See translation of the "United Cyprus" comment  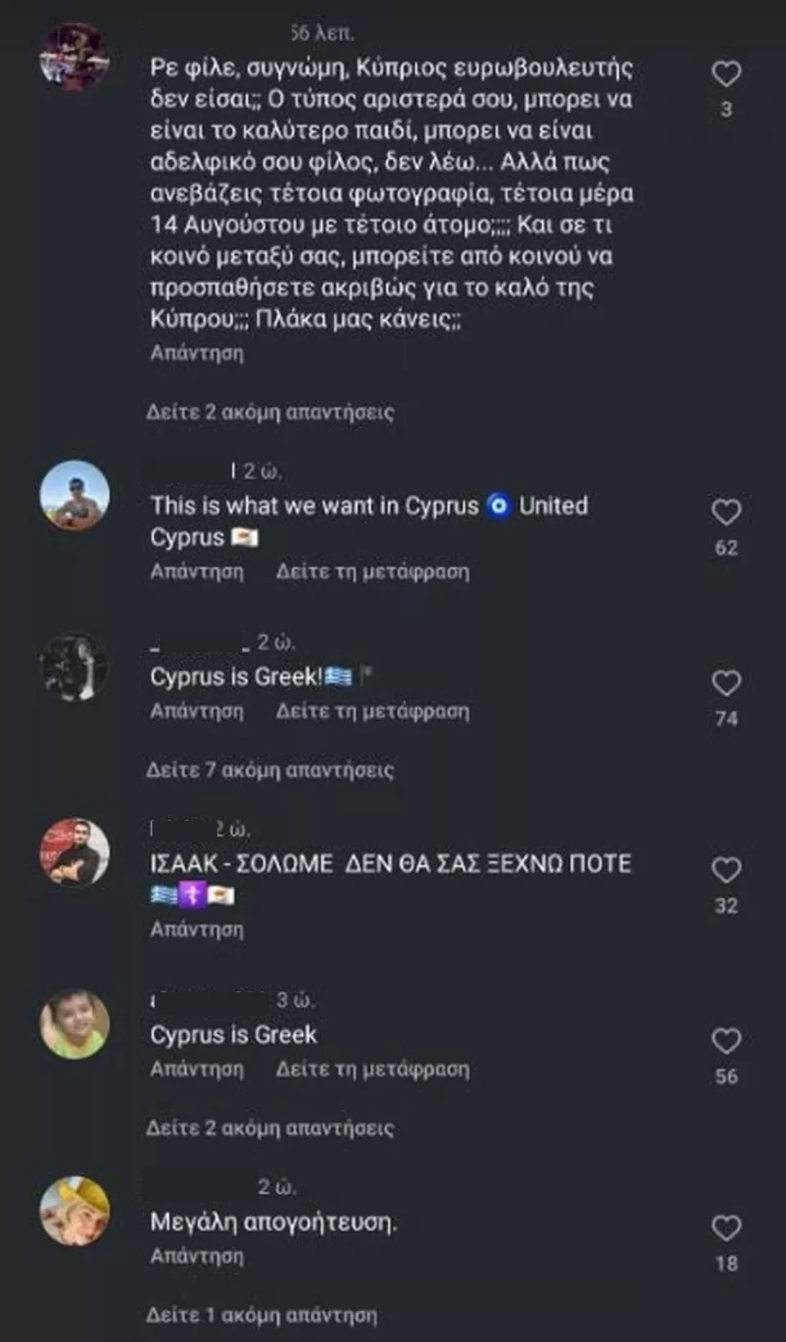373,571
